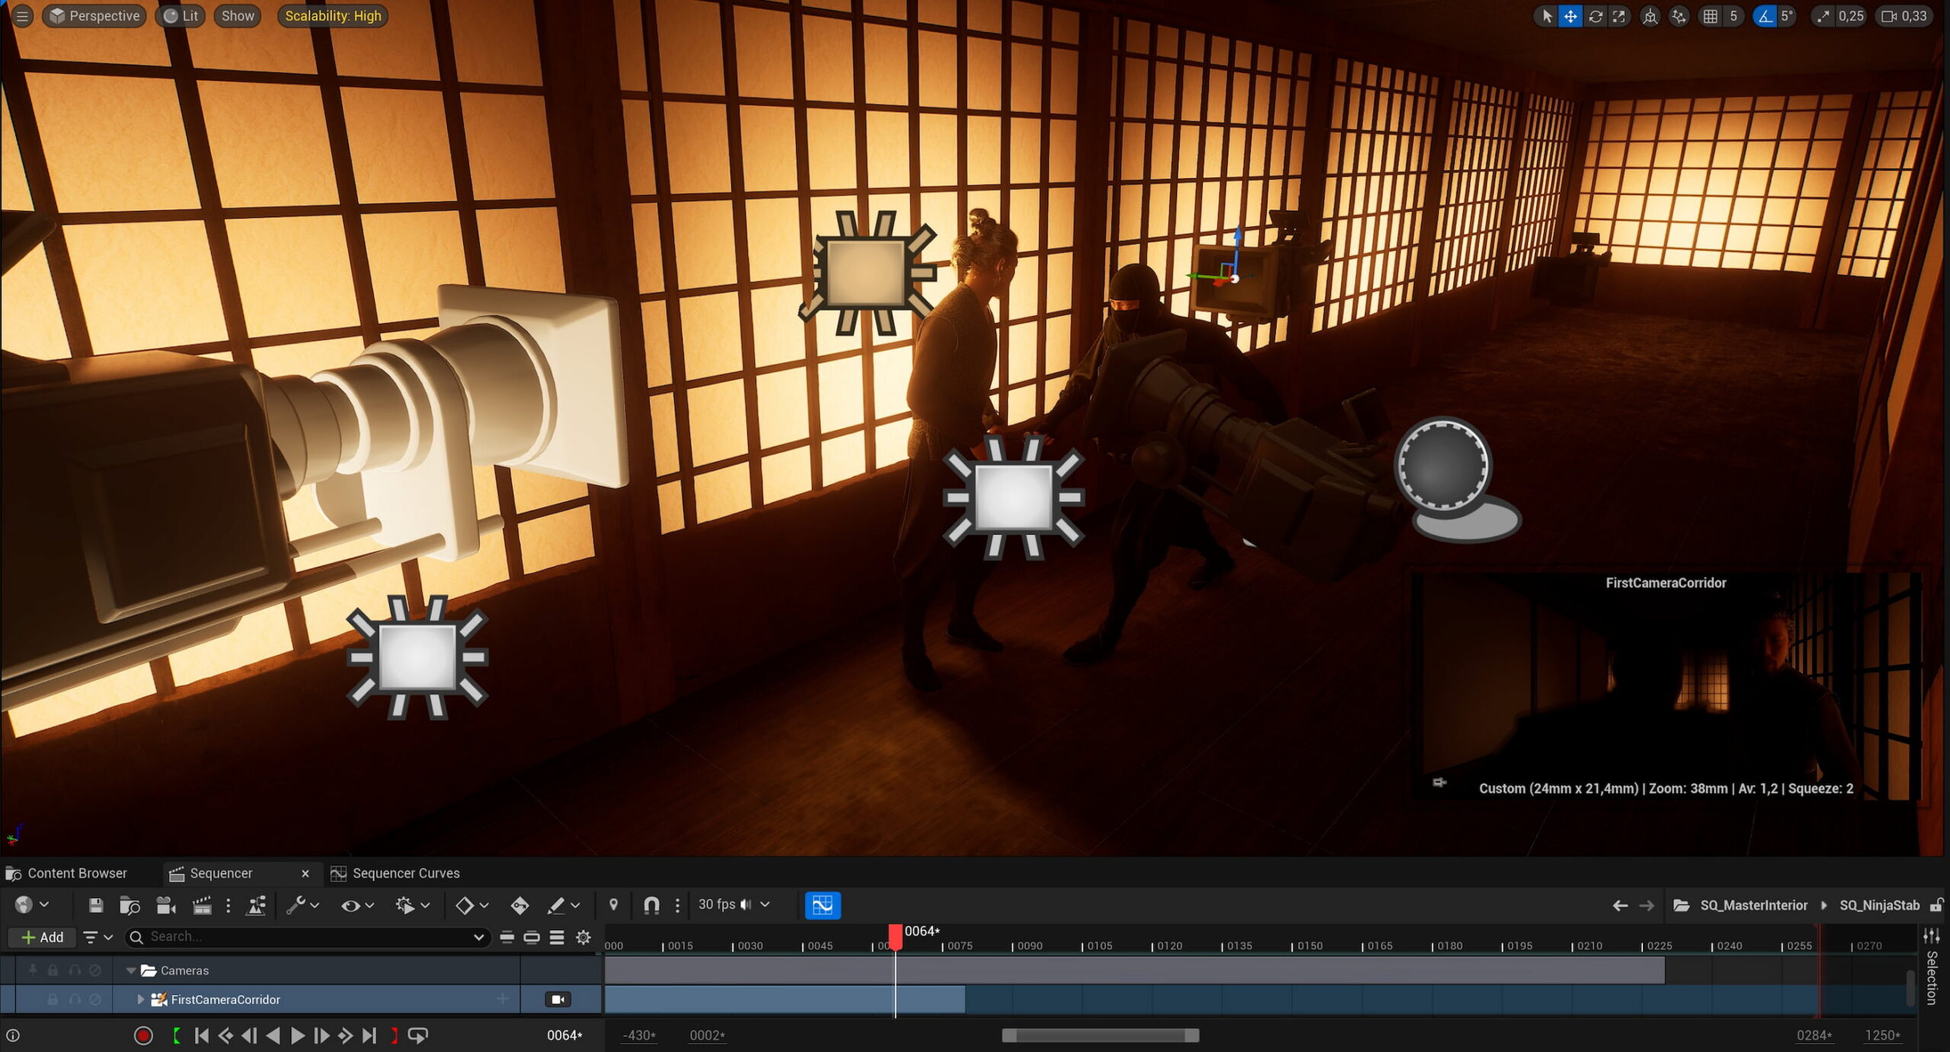Viewport: 1950px width, 1052px height.
Task: Click the Add track button
Action: [43, 937]
